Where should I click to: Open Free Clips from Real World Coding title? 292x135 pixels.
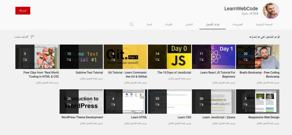click(x=41, y=74)
